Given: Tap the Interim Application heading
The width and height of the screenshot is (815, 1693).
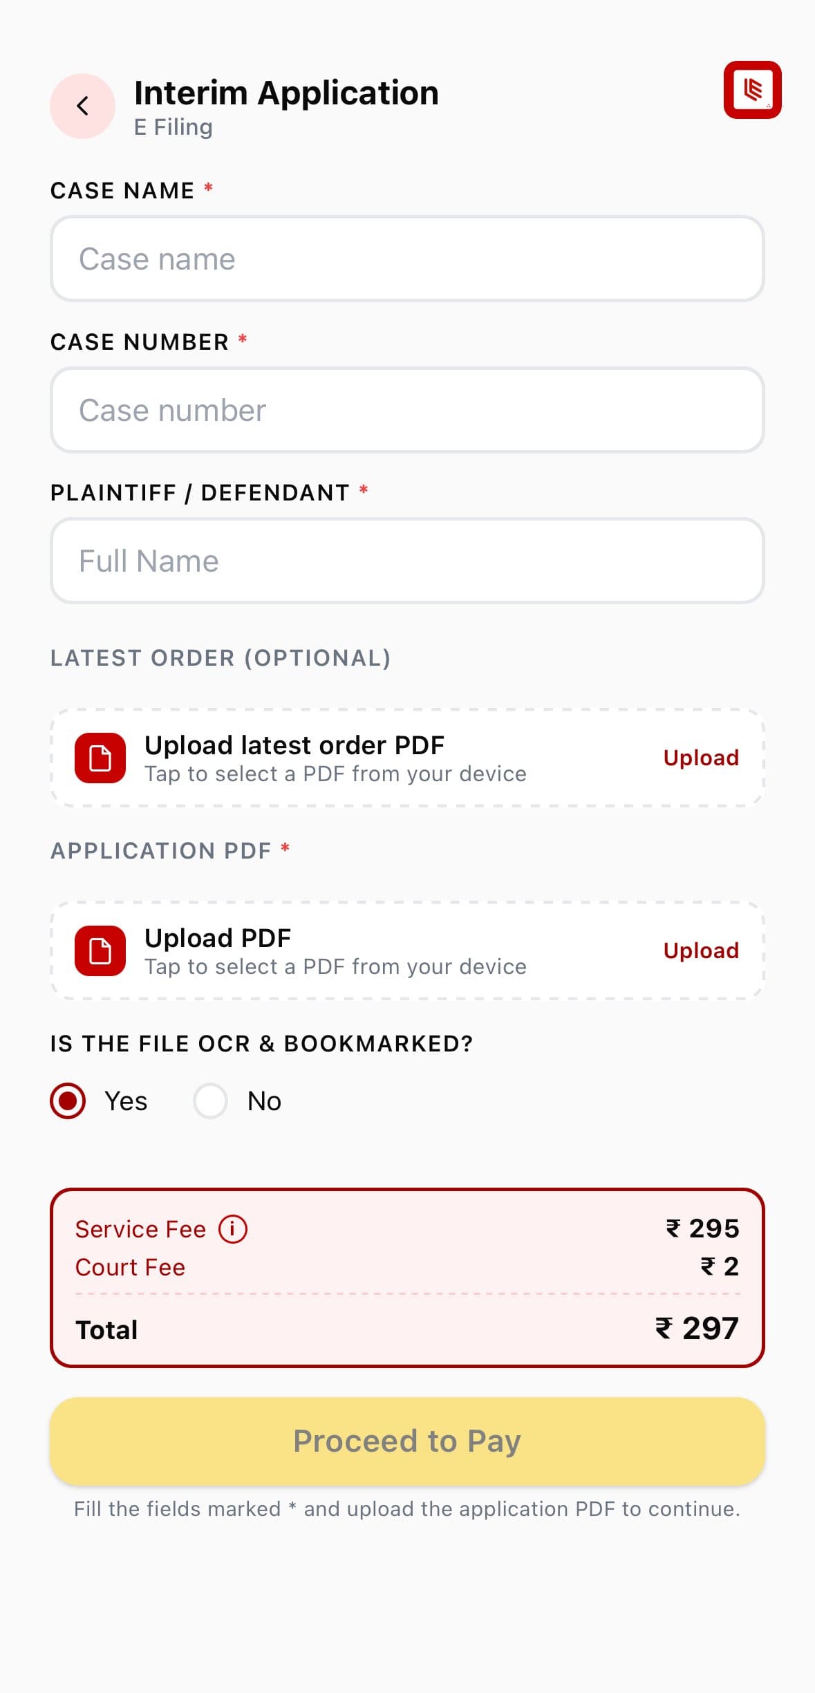Looking at the screenshot, I should click(286, 93).
